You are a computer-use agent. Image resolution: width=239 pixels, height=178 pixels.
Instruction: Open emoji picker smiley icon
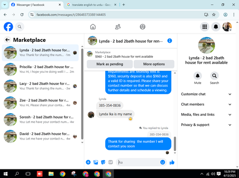[163, 162]
